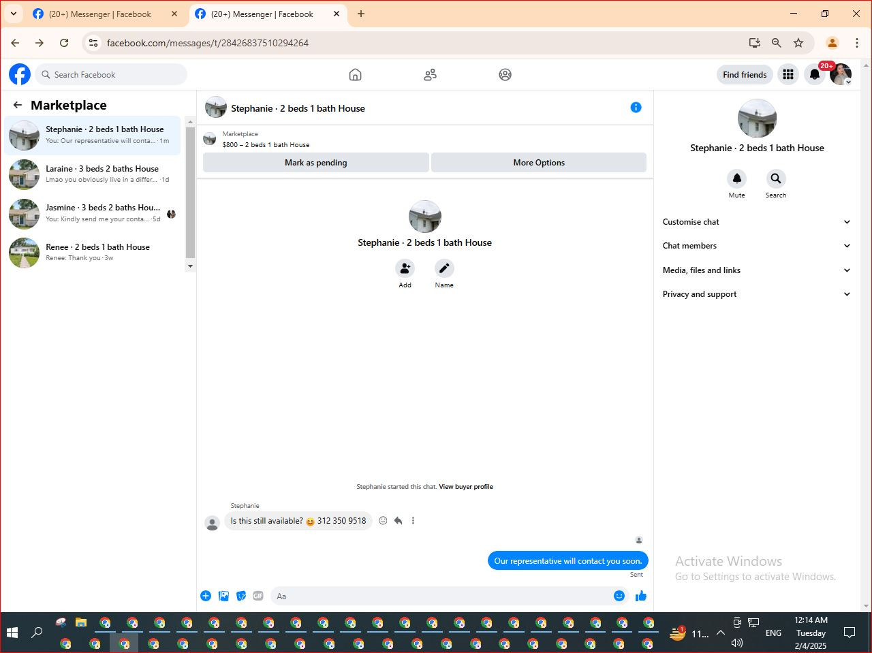The image size is (872, 653).
Task: Expand Media, files and links section
Action: coord(757,270)
